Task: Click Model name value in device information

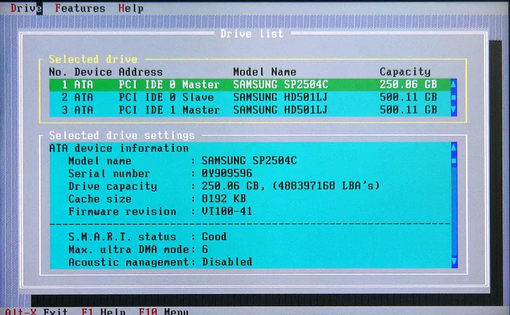Action: [249, 160]
